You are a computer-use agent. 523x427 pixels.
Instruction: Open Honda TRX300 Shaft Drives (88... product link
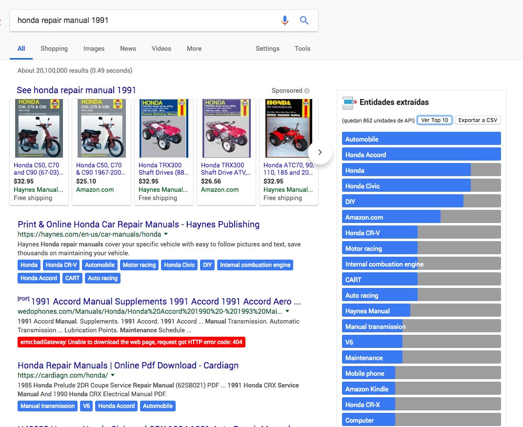(x=163, y=169)
